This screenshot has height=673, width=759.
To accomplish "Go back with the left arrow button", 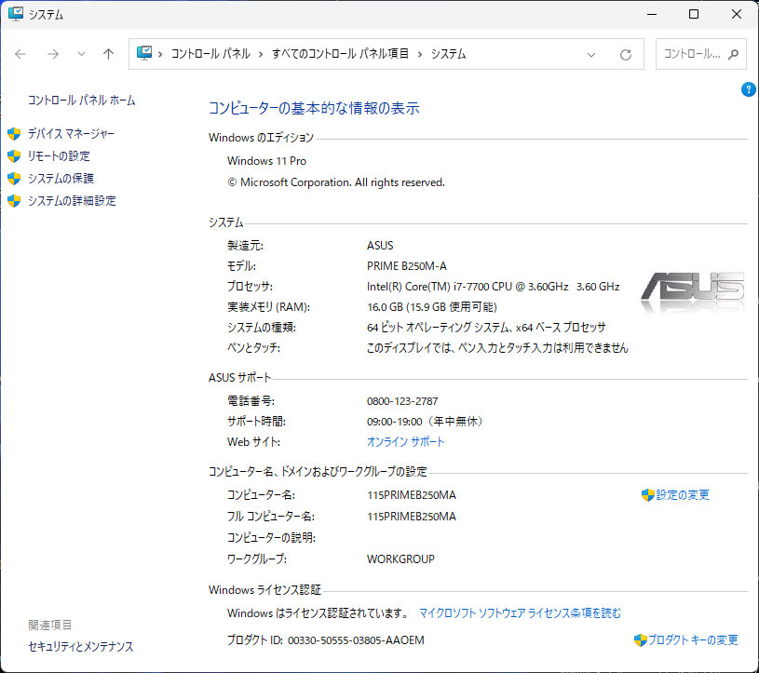I will [x=20, y=54].
